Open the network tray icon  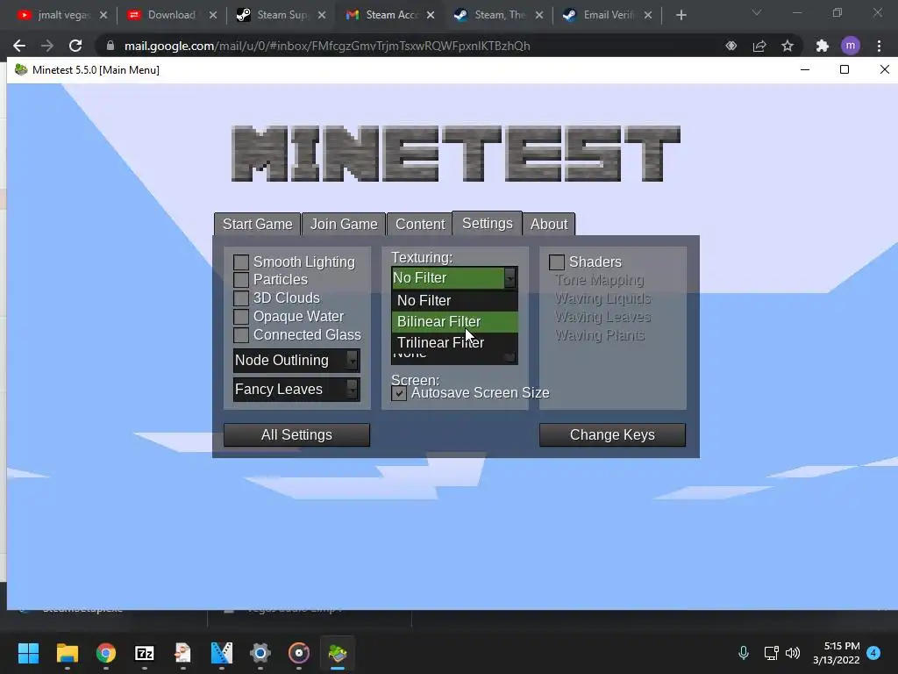(x=771, y=653)
